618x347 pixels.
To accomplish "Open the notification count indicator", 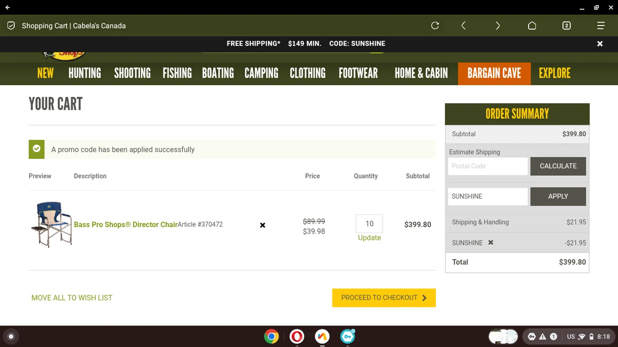I will pyautogui.click(x=553, y=337).
